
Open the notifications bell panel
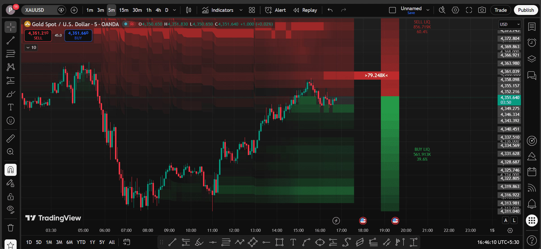[532, 204]
